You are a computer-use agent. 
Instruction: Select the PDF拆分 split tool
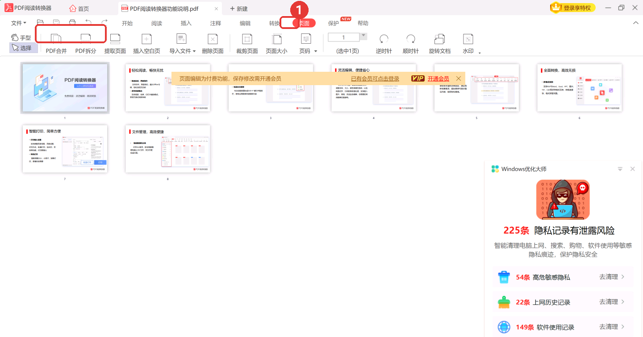pyautogui.click(x=85, y=44)
